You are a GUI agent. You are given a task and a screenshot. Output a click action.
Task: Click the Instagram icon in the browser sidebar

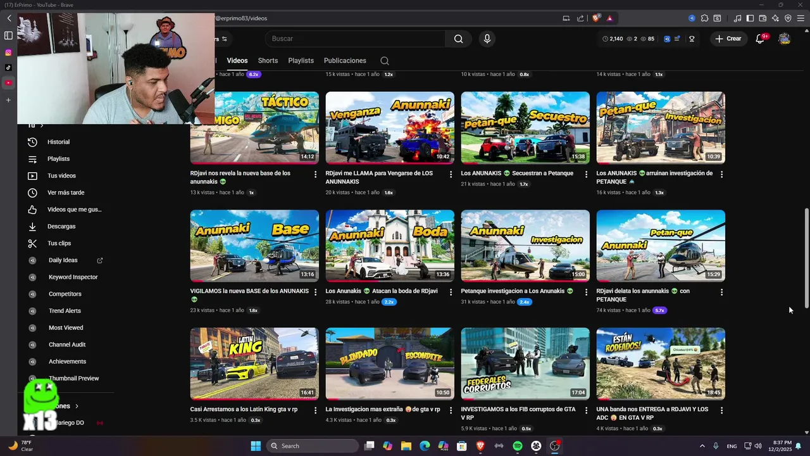coord(8,53)
